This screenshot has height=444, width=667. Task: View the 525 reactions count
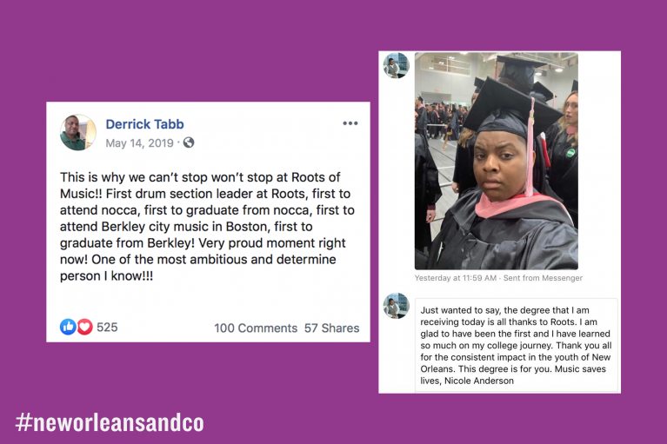(x=107, y=328)
